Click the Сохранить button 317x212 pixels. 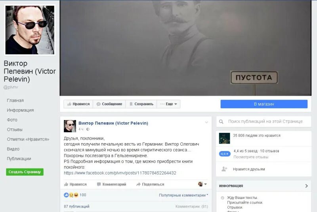coord(141,104)
